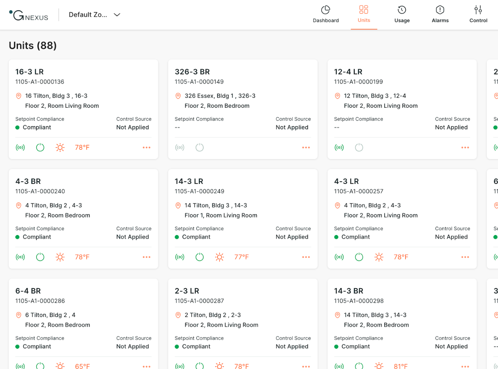Open the Alarms page
Screen dimensions: 498x369
point(440,14)
